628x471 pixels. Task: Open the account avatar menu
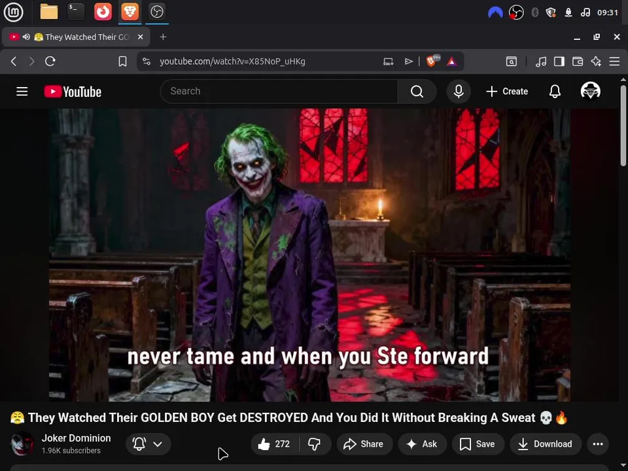[590, 91]
